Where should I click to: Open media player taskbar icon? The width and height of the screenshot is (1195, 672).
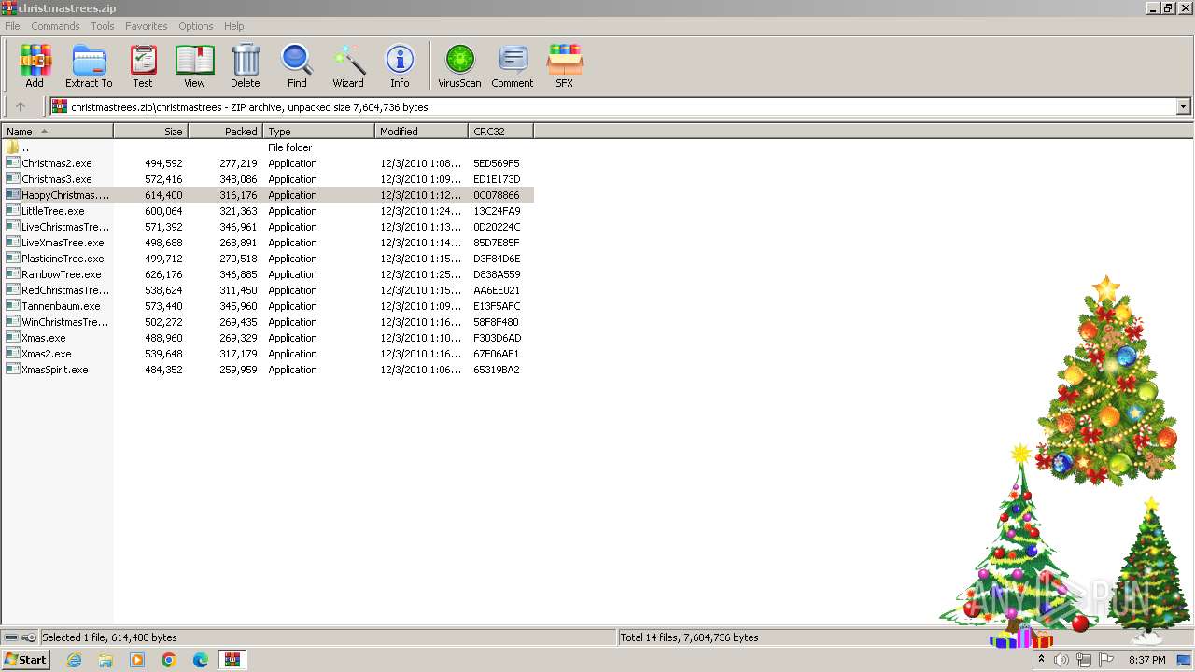tap(137, 660)
